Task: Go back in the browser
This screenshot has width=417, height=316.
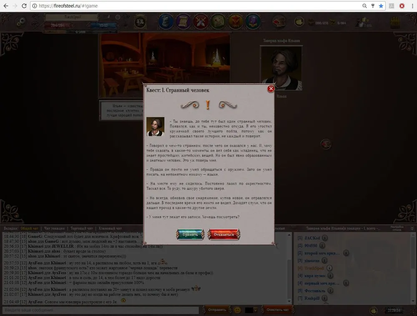Action: [6, 6]
